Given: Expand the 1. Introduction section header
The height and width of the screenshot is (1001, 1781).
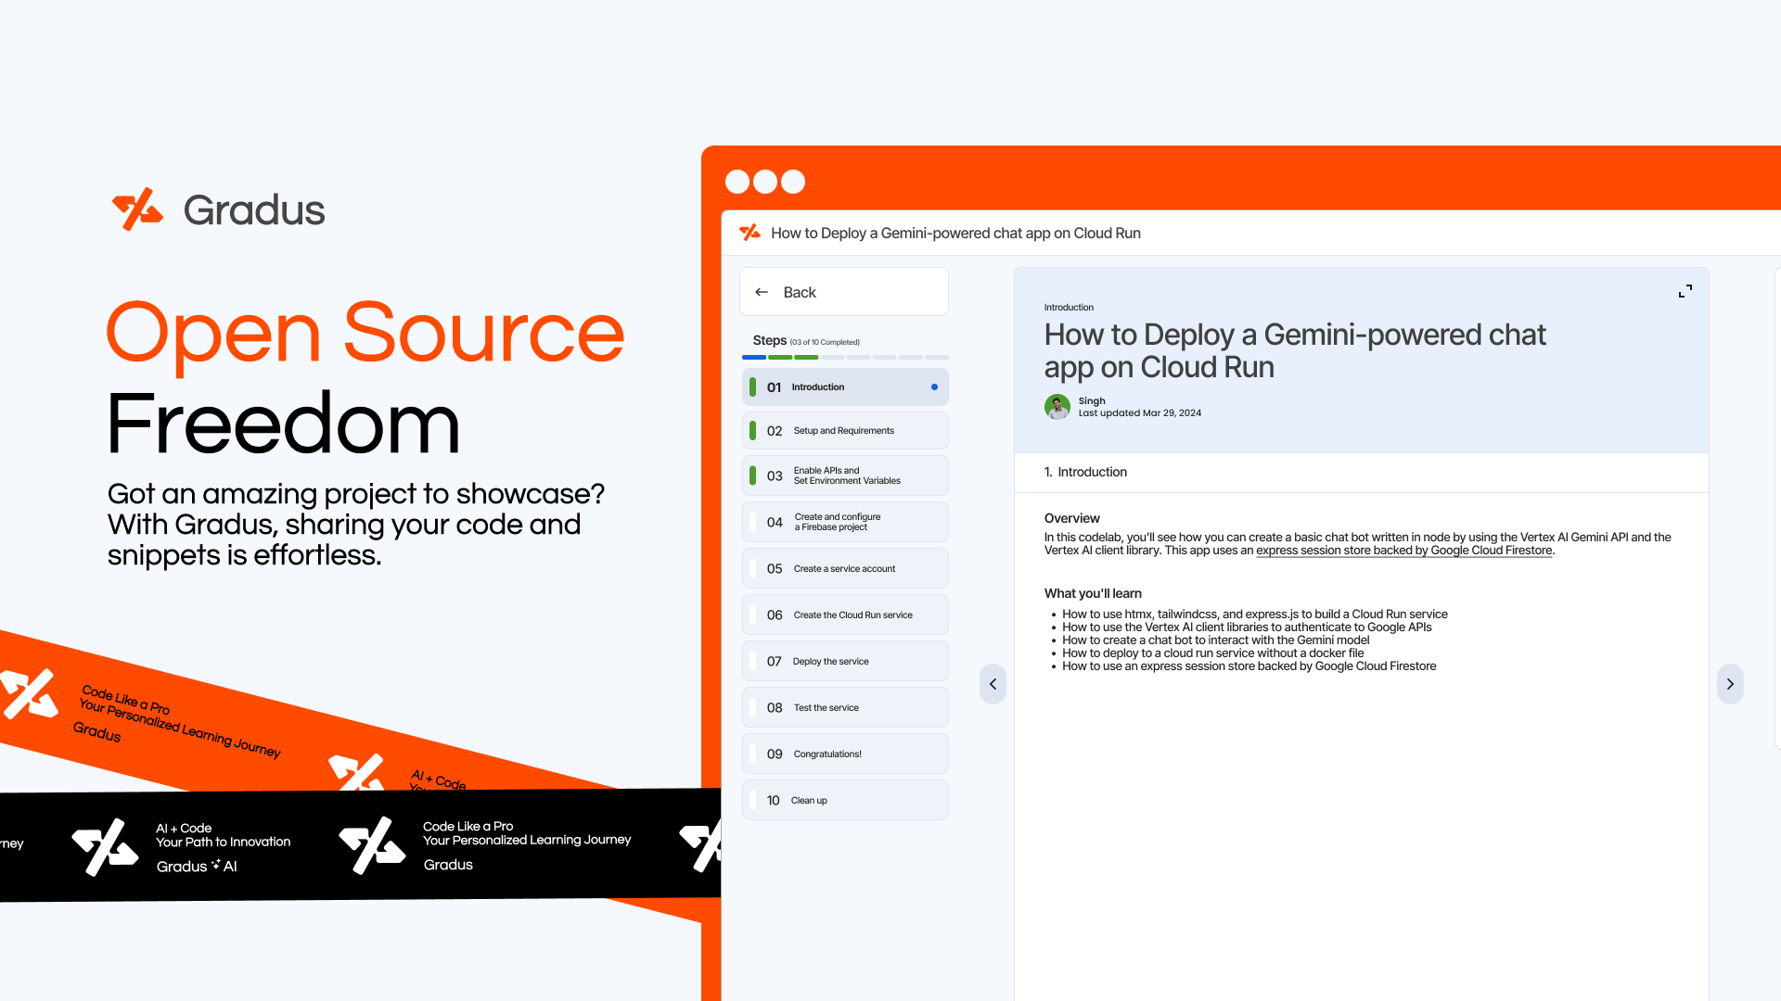Looking at the screenshot, I should point(1085,472).
